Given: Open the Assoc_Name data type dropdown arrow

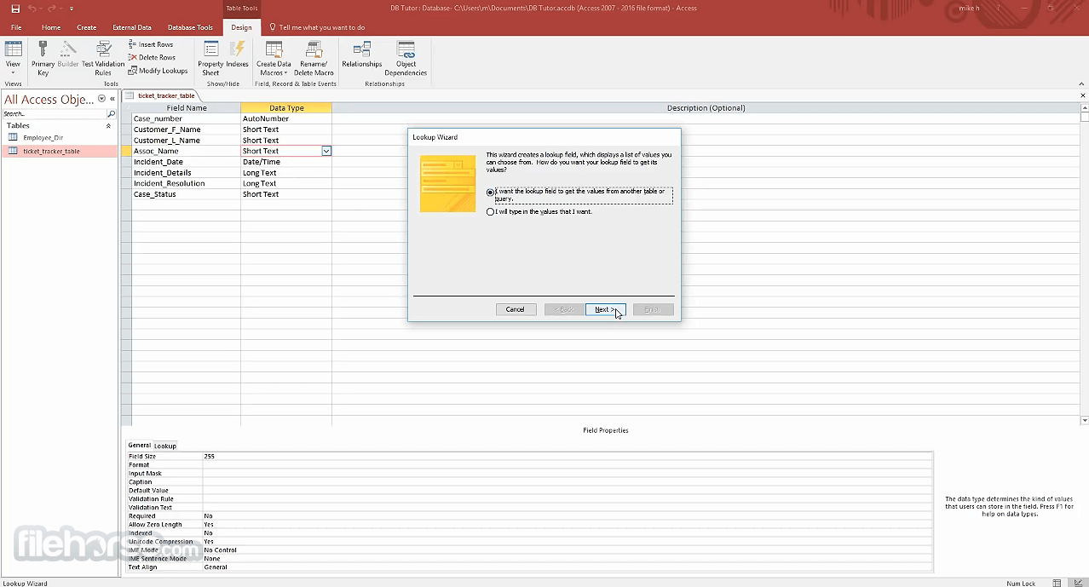Looking at the screenshot, I should 326,151.
